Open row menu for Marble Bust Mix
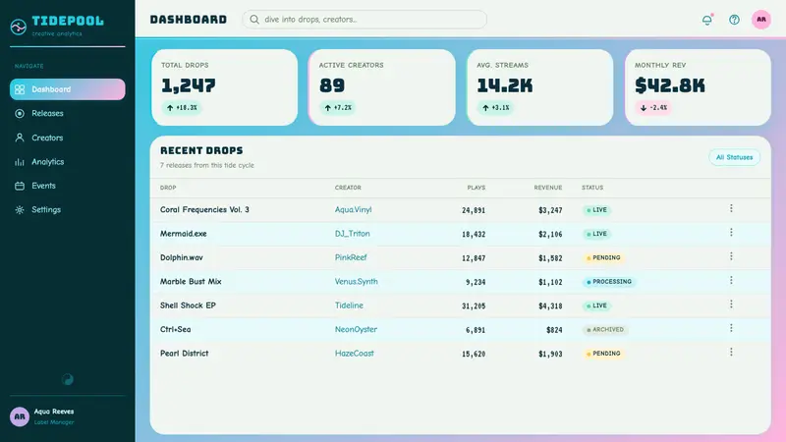 [731, 280]
